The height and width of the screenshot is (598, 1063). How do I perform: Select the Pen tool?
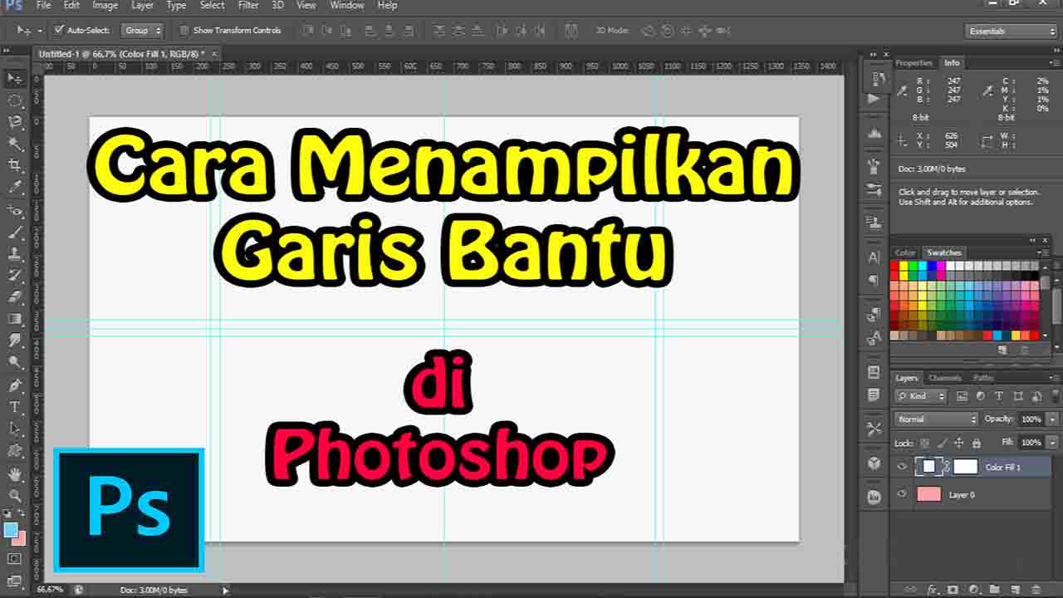click(15, 385)
